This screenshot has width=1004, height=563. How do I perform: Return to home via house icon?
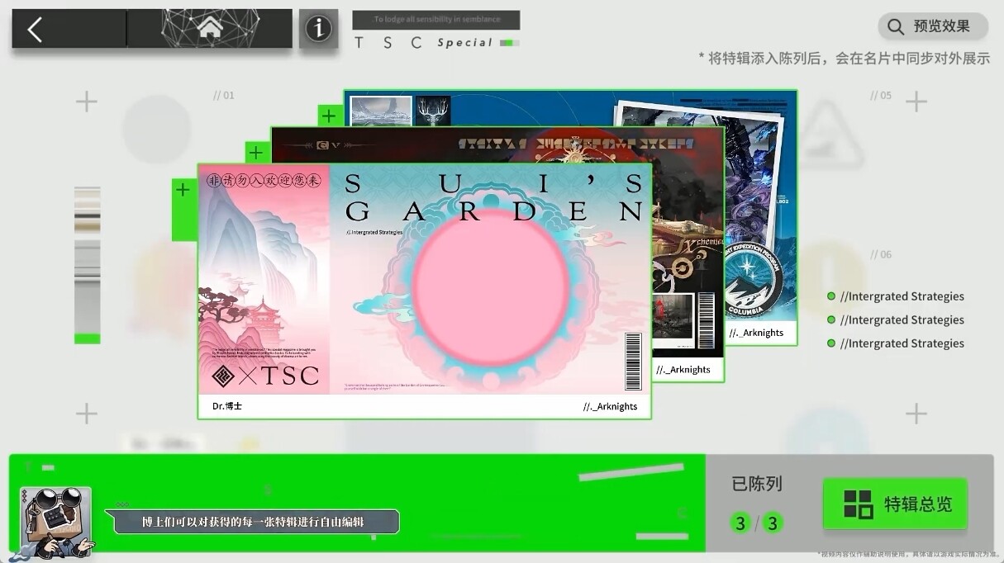[x=210, y=29]
